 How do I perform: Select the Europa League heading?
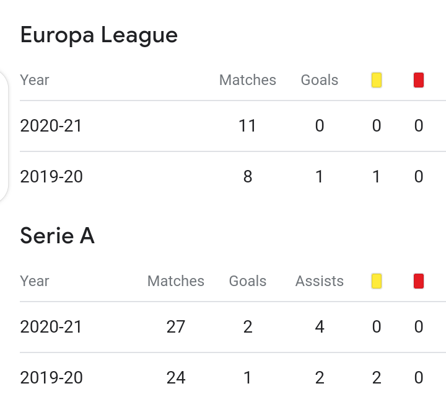[x=99, y=35]
